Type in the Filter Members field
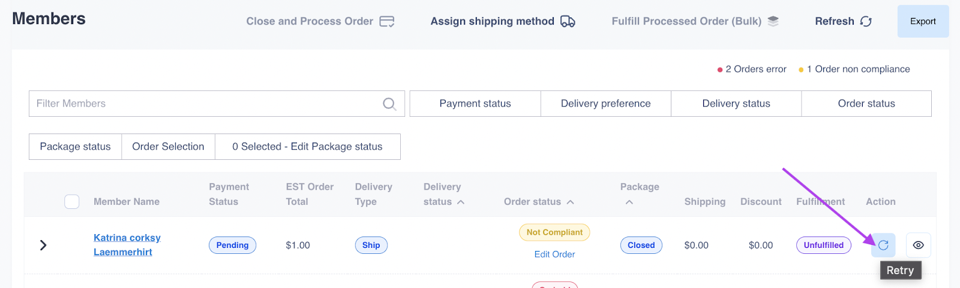Image resolution: width=960 pixels, height=288 pixels. pos(204,104)
